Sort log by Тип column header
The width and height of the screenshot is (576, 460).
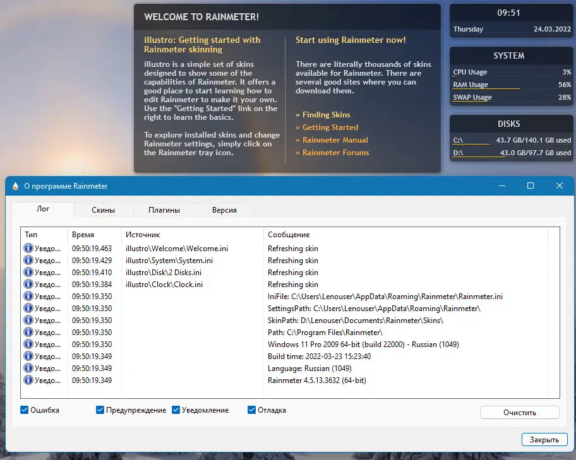(x=44, y=235)
